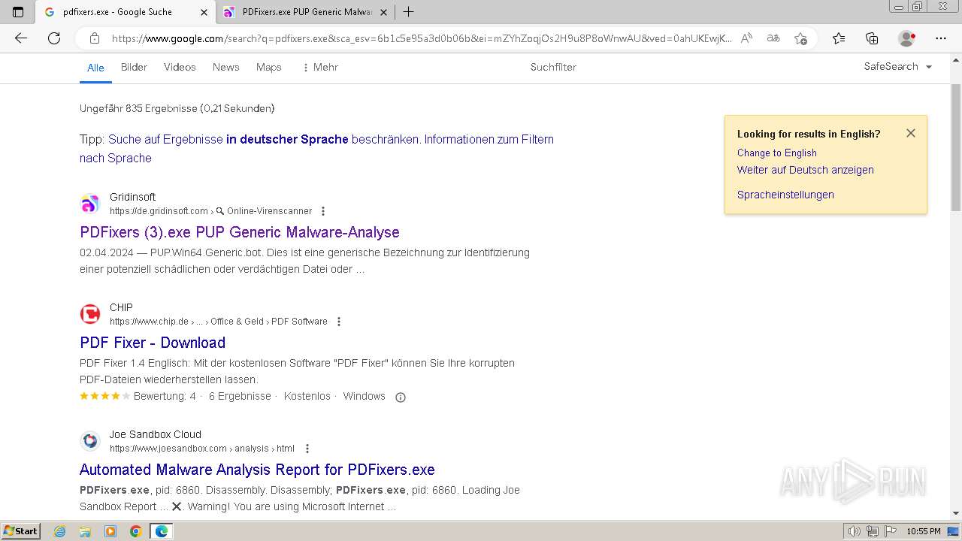Add this page to favorites

click(800, 38)
